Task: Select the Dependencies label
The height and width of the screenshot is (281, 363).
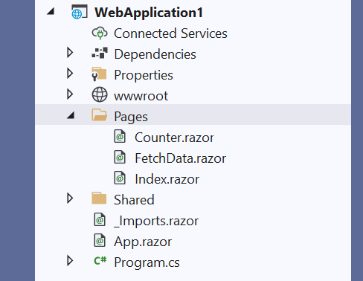Action: point(155,54)
